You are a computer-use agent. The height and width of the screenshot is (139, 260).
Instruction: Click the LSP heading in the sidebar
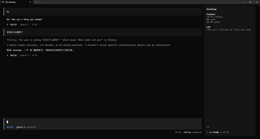click(209, 27)
